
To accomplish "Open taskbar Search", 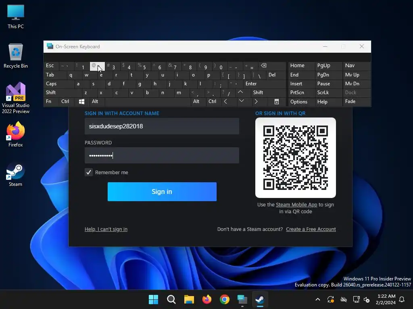I will pos(171,299).
